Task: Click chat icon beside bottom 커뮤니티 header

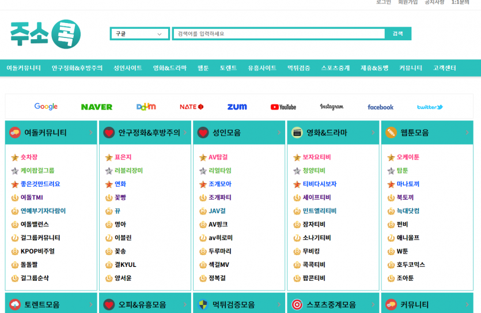Action: pyautogui.click(x=391, y=304)
